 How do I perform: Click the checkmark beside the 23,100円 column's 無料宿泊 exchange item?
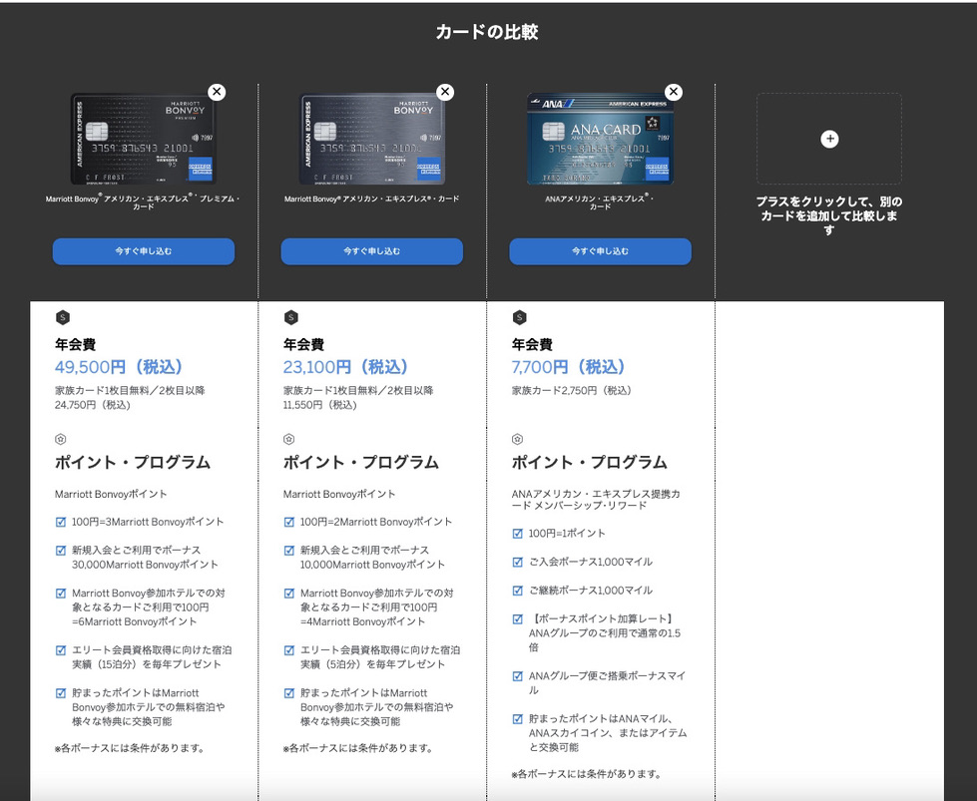(x=289, y=693)
